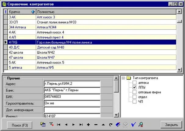Click the edit record up-triangle icon

(103, 125)
